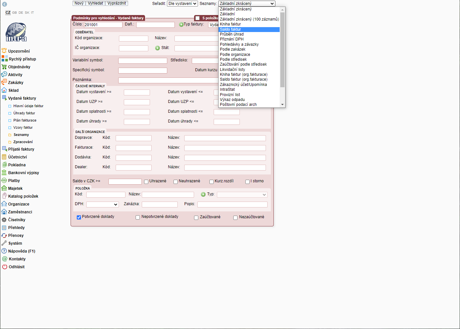This screenshot has height=329, width=460.
Task: Tick the Nezaúčtované checkbox
Action: [235, 218]
